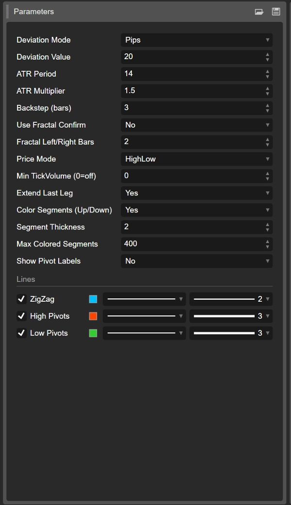Click the load parameters folder icon
Screen dimensions: 291x505
coord(259,12)
